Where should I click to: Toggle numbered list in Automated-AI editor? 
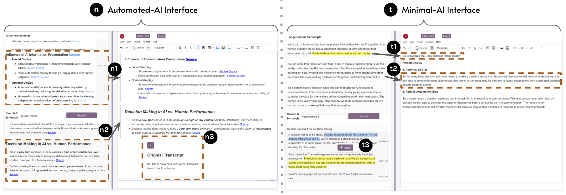pos(238,48)
